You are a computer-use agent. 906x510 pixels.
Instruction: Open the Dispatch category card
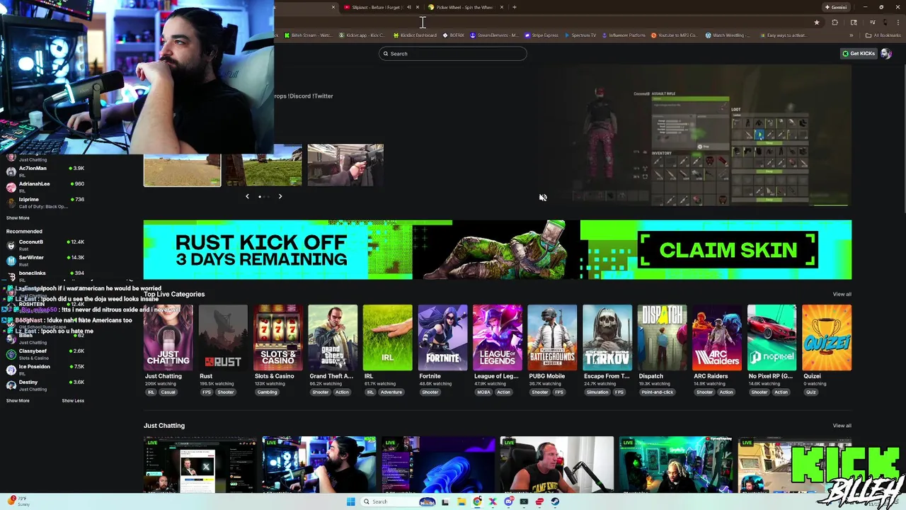[662, 338]
